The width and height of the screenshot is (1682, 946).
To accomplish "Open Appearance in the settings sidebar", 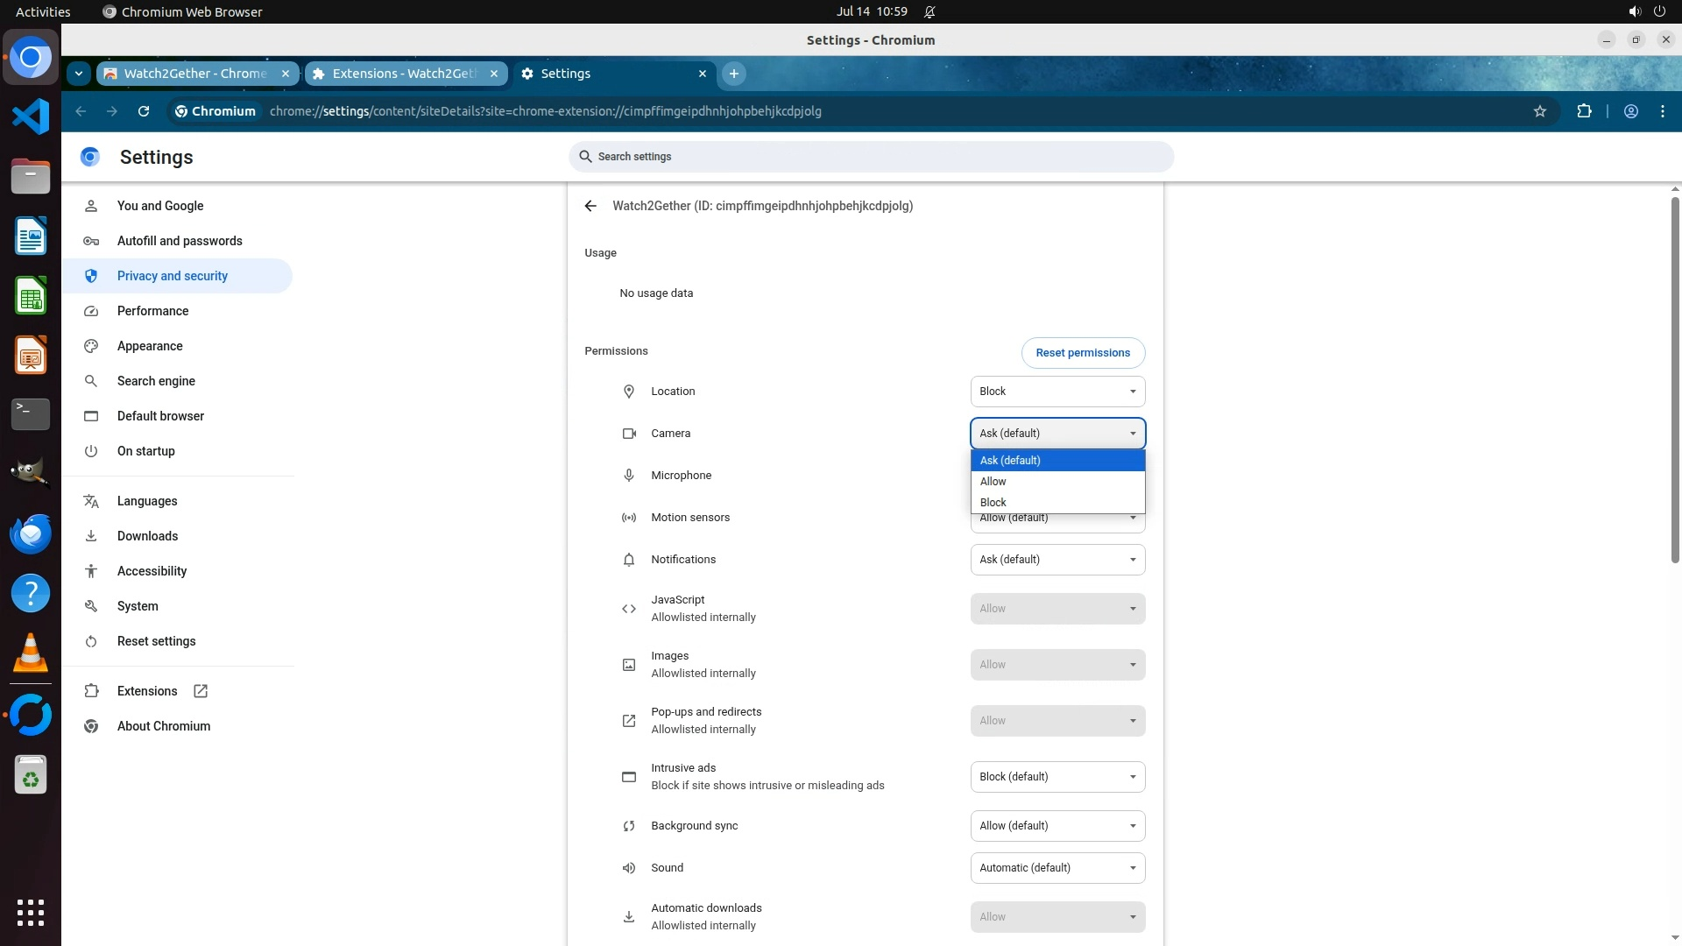I will (150, 346).
